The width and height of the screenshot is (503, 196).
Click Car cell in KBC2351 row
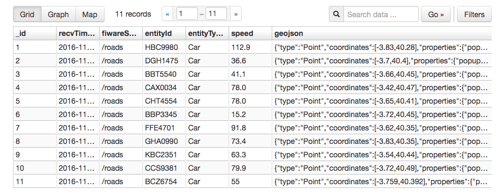tap(207, 155)
